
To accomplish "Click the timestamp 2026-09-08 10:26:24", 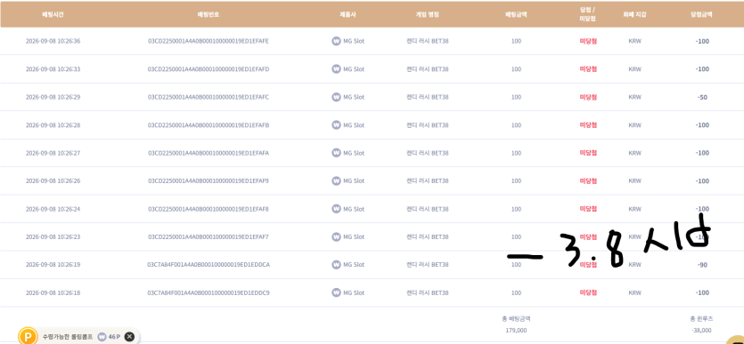I will point(53,209).
